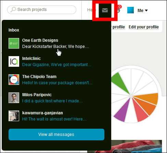Click the partially hidden profile link
The height and width of the screenshot is (153, 167).
[118, 27]
